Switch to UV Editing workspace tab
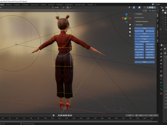 25,5
